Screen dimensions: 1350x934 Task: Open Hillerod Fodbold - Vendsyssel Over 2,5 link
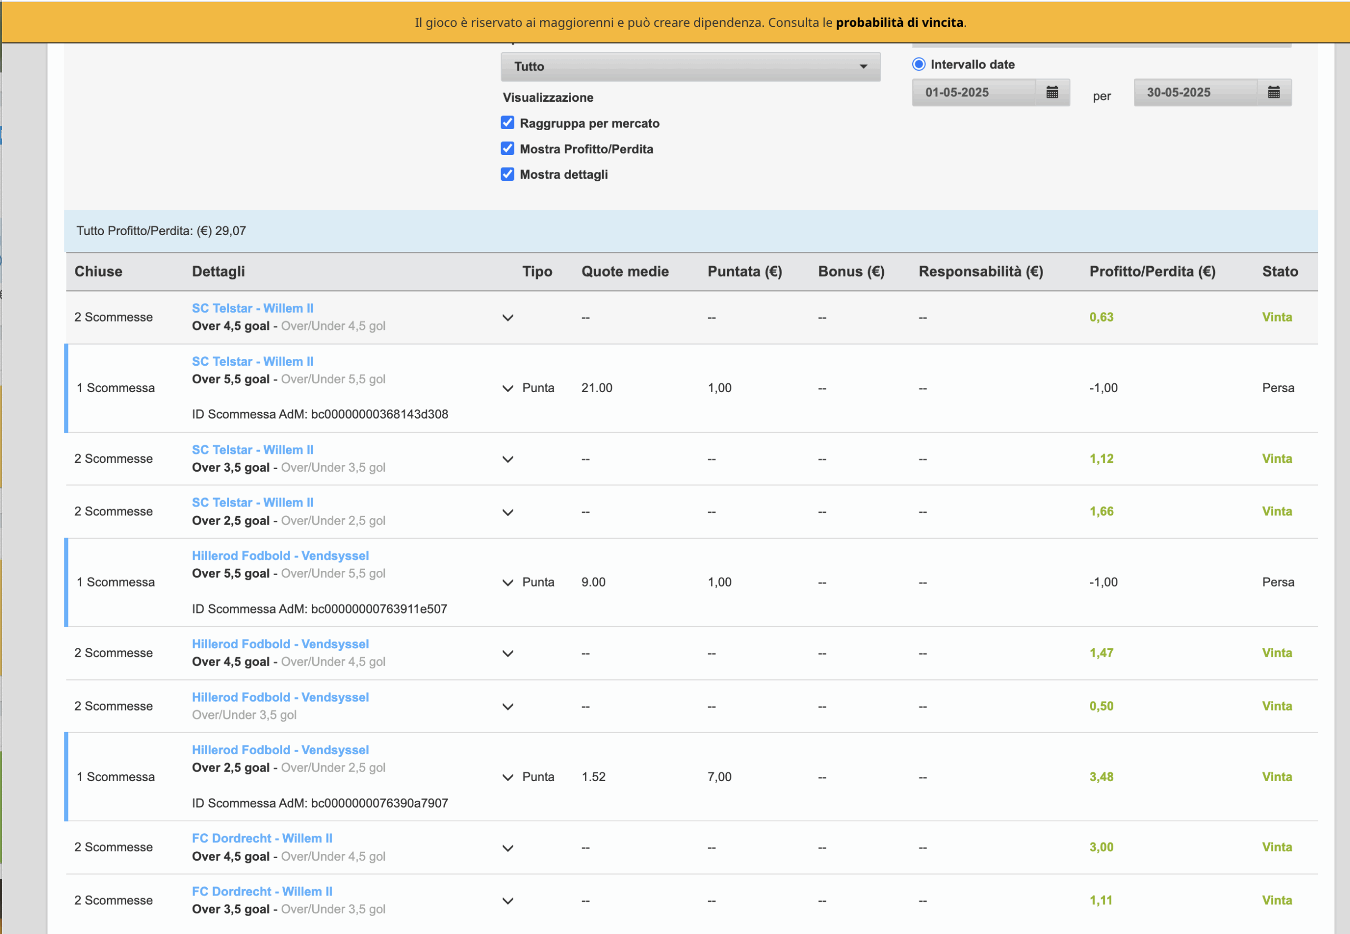click(x=281, y=750)
